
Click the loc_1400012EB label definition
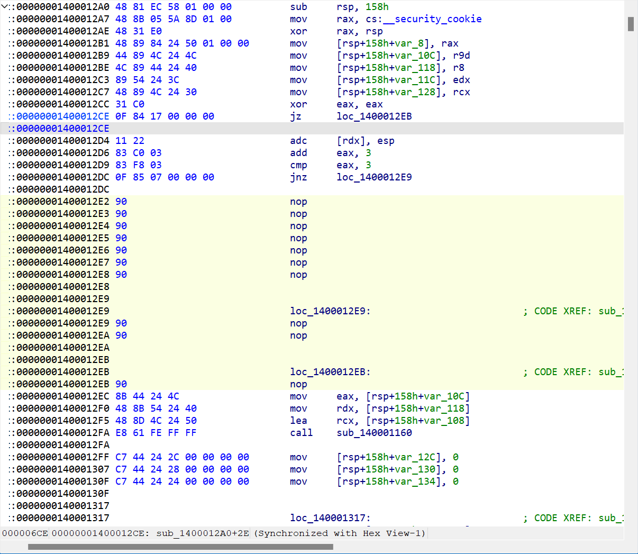click(330, 372)
